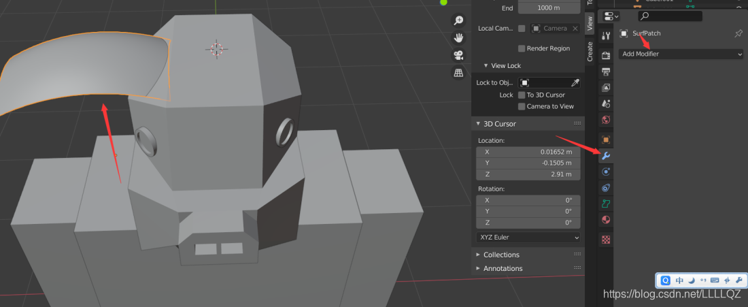Click the 3D Cursor panel drag handle
This screenshot has width=748, height=307.
point(577,124)
